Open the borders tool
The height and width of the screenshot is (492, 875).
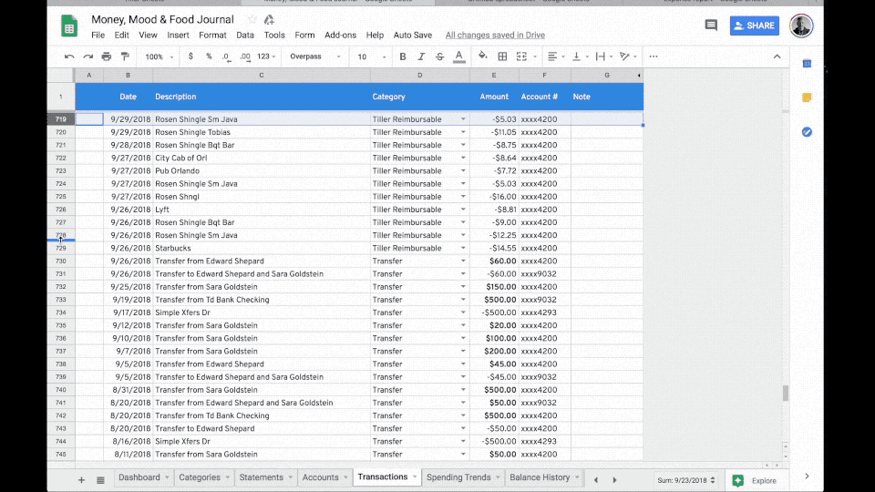pyautogui.click(x=502, y=56)
